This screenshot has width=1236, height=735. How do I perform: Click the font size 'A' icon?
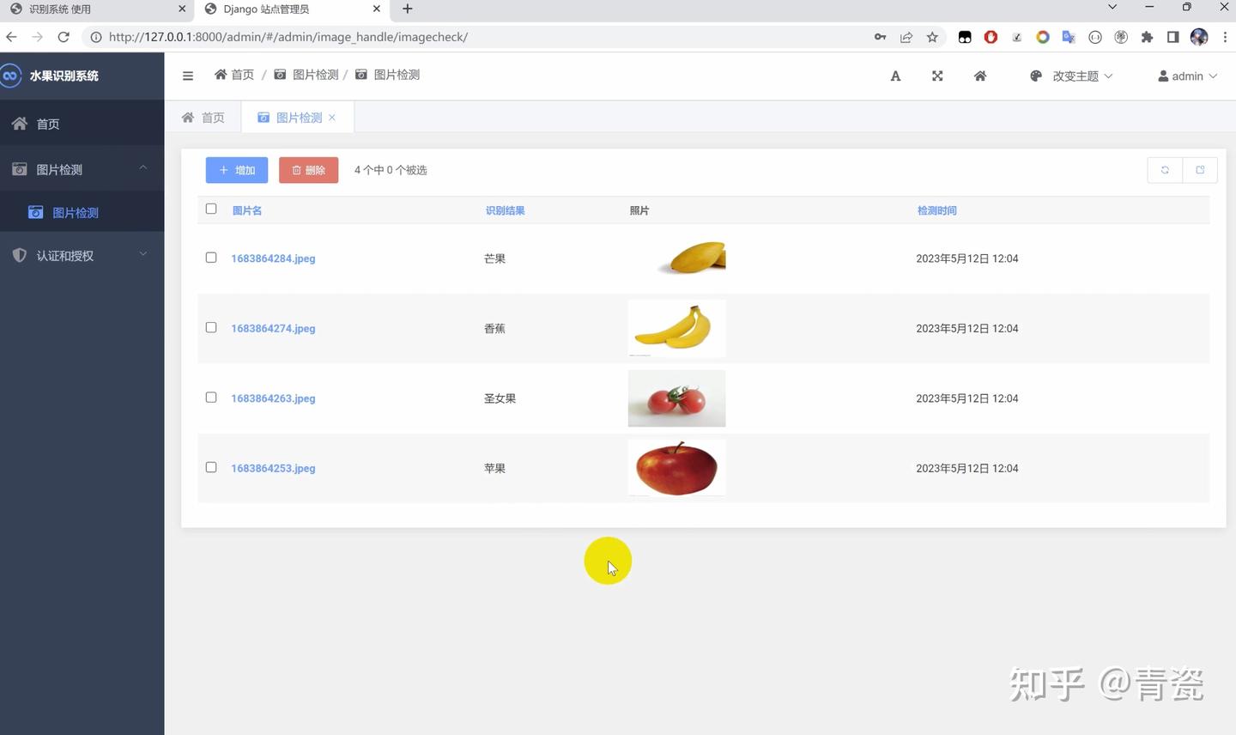[x=895, y=76]
